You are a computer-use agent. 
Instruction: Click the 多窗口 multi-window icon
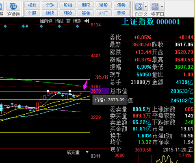(155, 7)
